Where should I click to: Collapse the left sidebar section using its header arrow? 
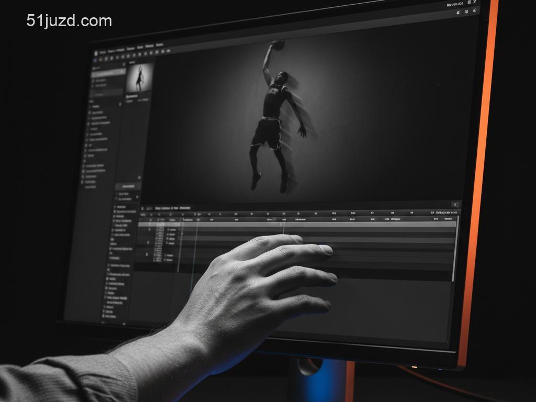click(x=120, y=104)
